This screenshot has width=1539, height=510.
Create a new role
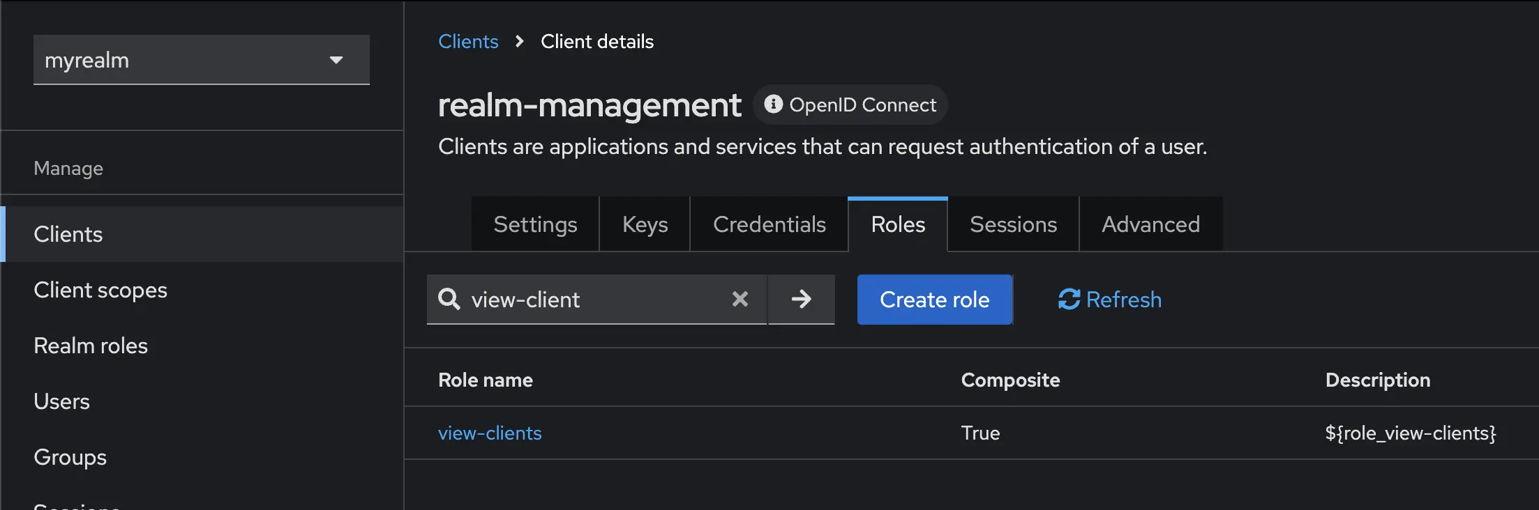pyautogui.click(x=935, y=300)
